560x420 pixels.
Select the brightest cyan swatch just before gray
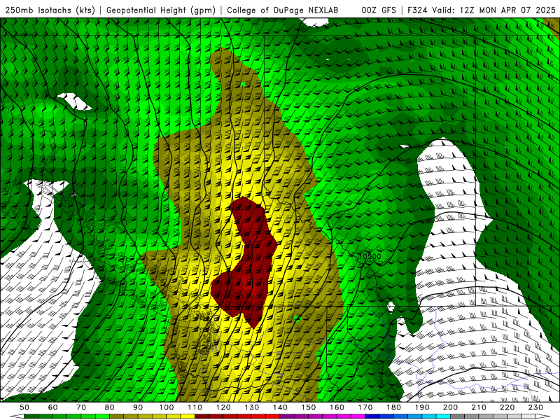coord(443,416)
